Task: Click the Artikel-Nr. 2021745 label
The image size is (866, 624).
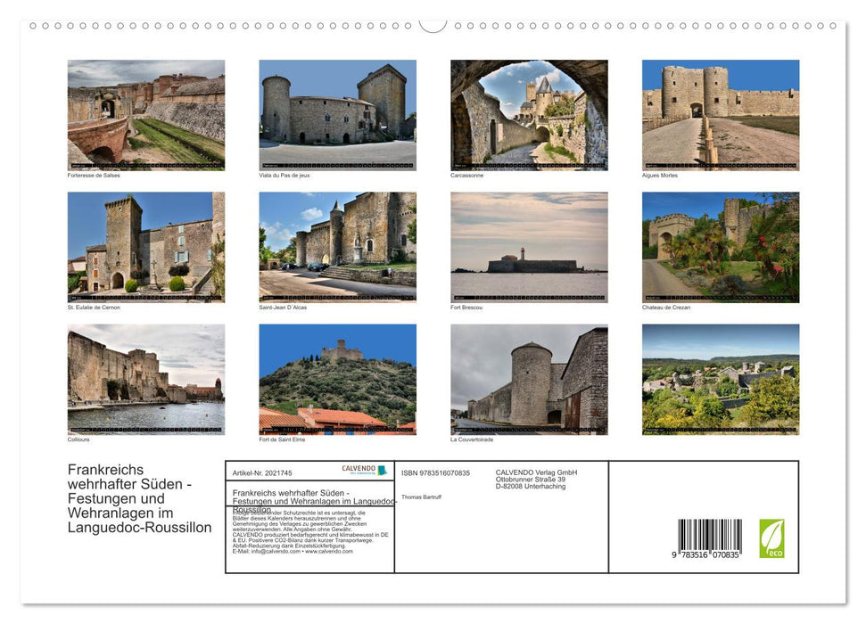Action: point(262,472)
